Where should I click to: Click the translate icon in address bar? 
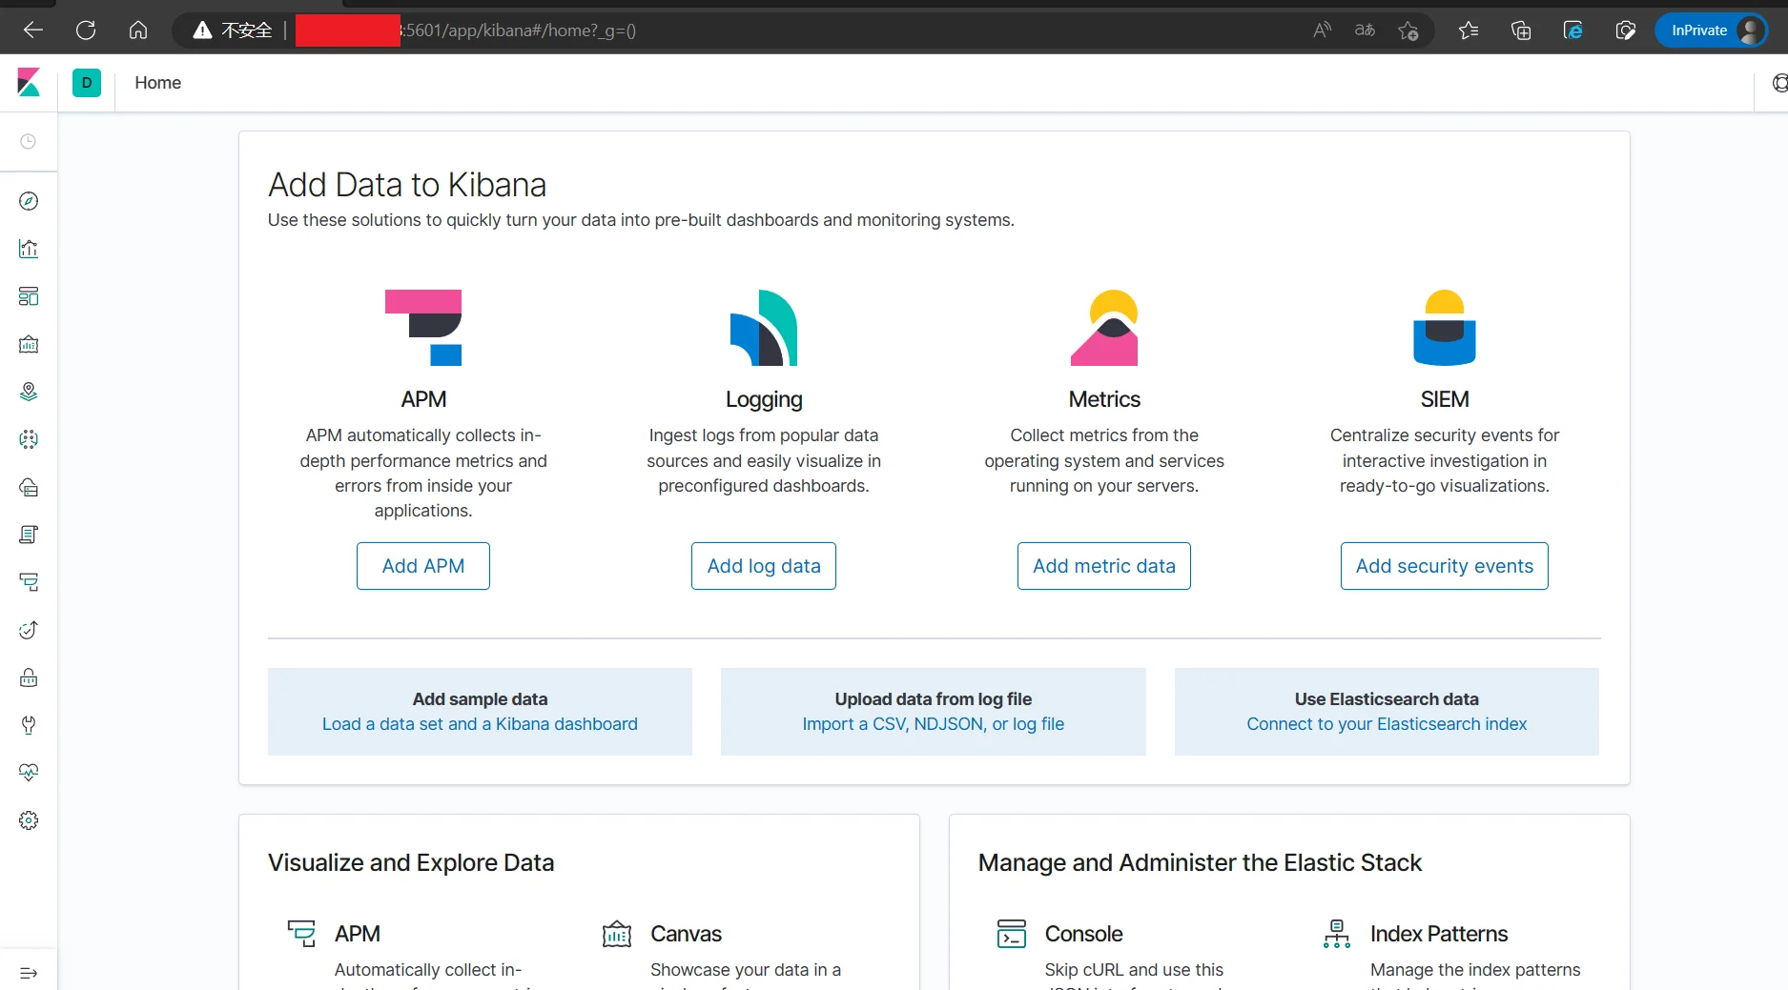(x=1365, y=30)
